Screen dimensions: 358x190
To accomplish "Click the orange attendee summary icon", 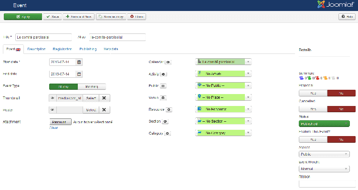I will click(x=325, y=78).
